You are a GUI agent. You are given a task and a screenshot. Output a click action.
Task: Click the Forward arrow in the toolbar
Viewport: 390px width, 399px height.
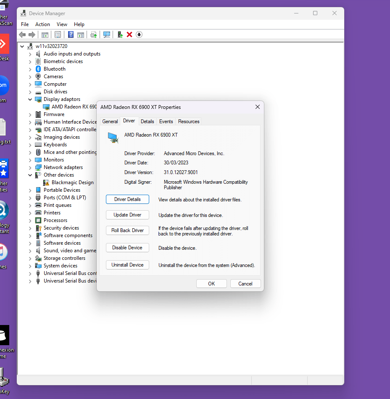tap(32, 34)
